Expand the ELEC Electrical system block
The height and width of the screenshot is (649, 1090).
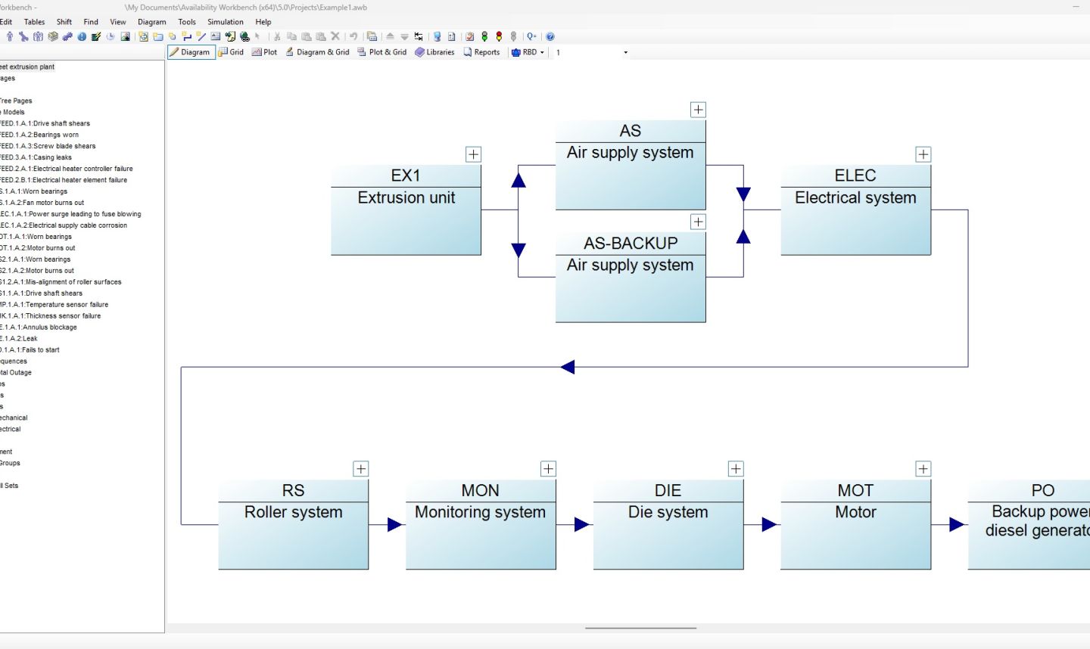tap(923, 154)
